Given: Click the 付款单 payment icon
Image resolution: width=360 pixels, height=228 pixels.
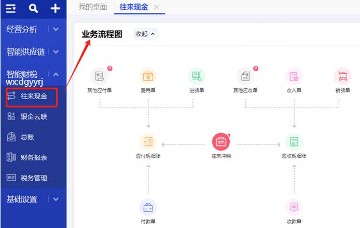Looking at the screenshot, I should 148,207.
